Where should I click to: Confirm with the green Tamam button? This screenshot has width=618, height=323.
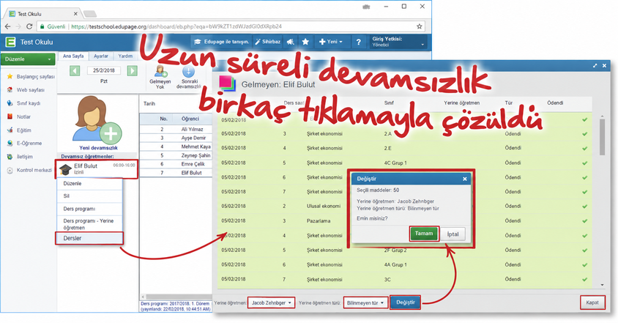tap(424, 234)
